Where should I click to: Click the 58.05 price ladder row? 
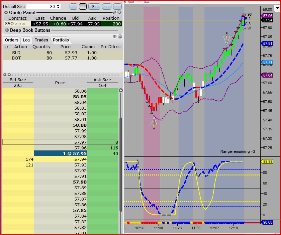click(x=61, y=97)
